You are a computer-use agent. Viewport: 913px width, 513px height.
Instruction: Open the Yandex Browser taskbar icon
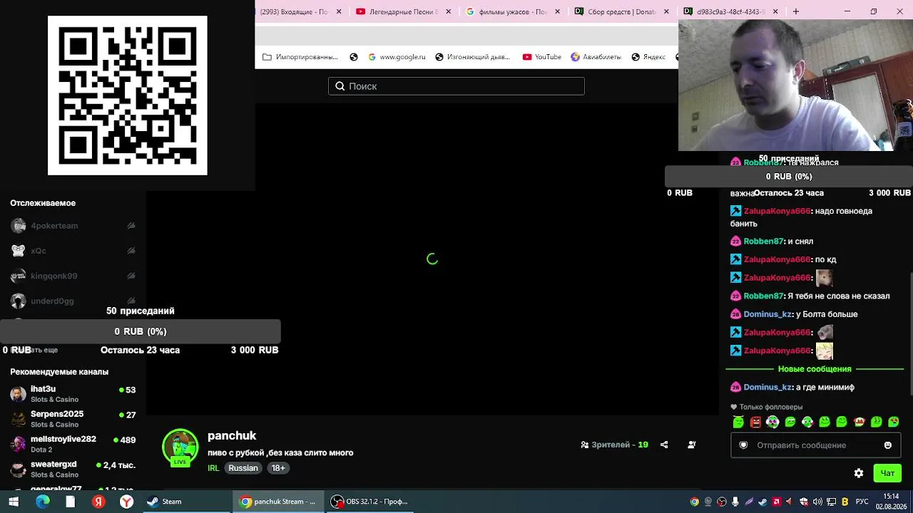point(126,502)
